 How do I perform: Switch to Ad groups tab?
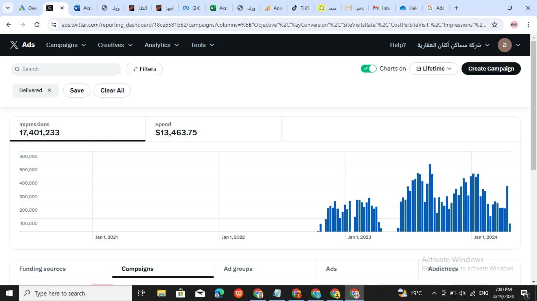tap(238, 269)
